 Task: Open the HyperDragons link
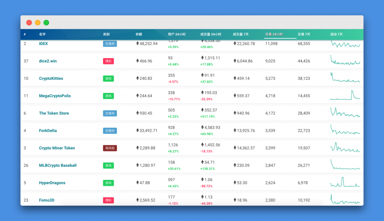tap(52, 182)
